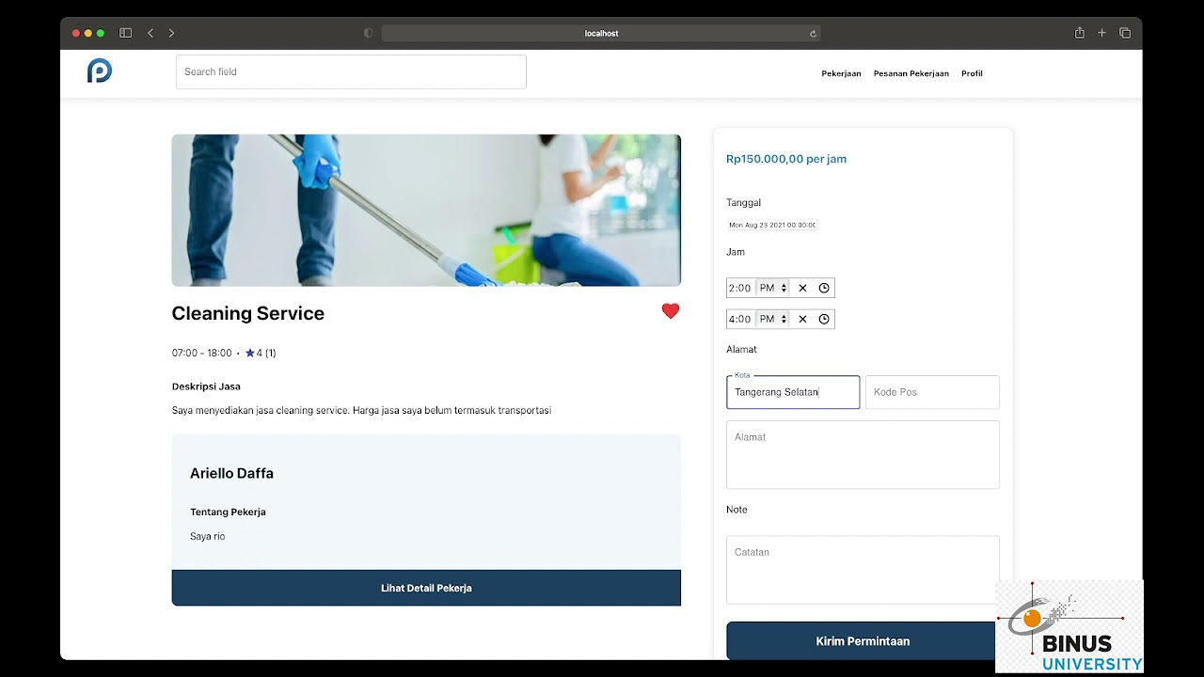Click the 4:00 end time value

coord(740,320)
